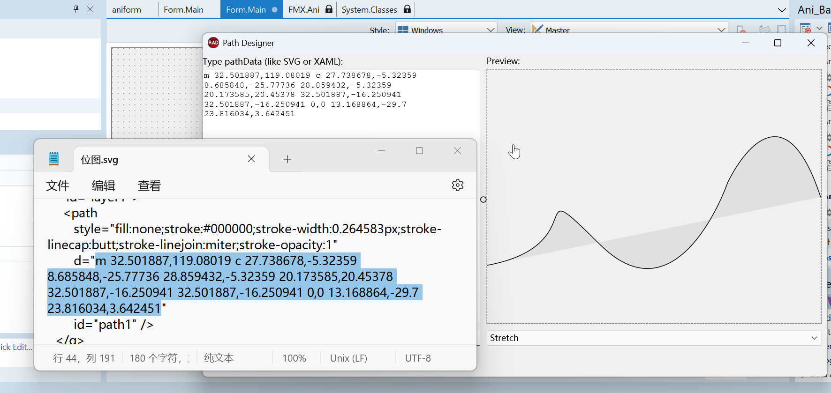The width and height of the screenshot is (831, 393).
Task: Close the 位图.svg tab
Action: pyautogui.click(x=251, y=159)
